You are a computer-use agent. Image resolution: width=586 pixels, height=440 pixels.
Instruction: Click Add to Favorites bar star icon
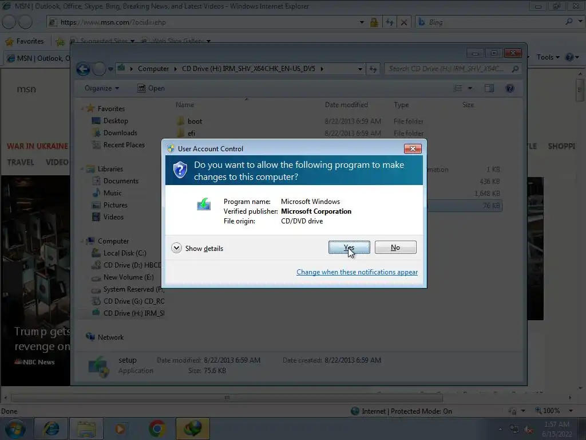pyautogui.click(x=60, y=41)
